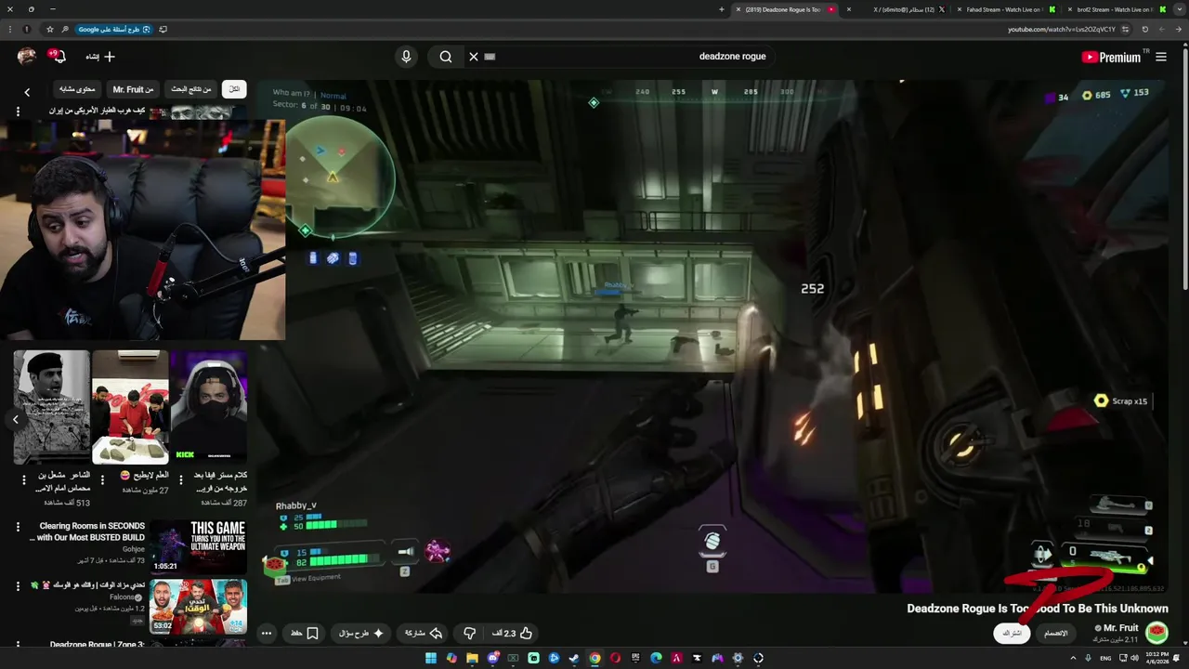Open Mr. Fruit channel name link
The image size is (1189, 669).
[x=1120, y=628]
